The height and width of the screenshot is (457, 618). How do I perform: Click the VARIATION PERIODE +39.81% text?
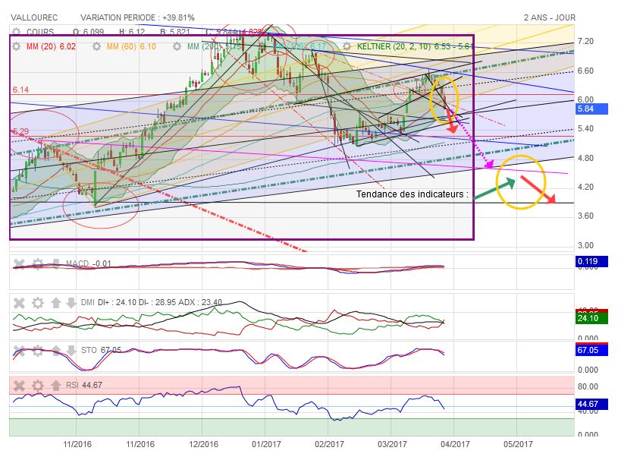coord(137,17)
